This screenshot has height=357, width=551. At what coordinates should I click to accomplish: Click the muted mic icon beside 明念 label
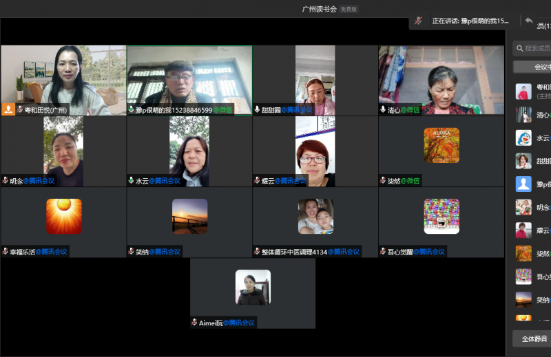pos(6,181)
